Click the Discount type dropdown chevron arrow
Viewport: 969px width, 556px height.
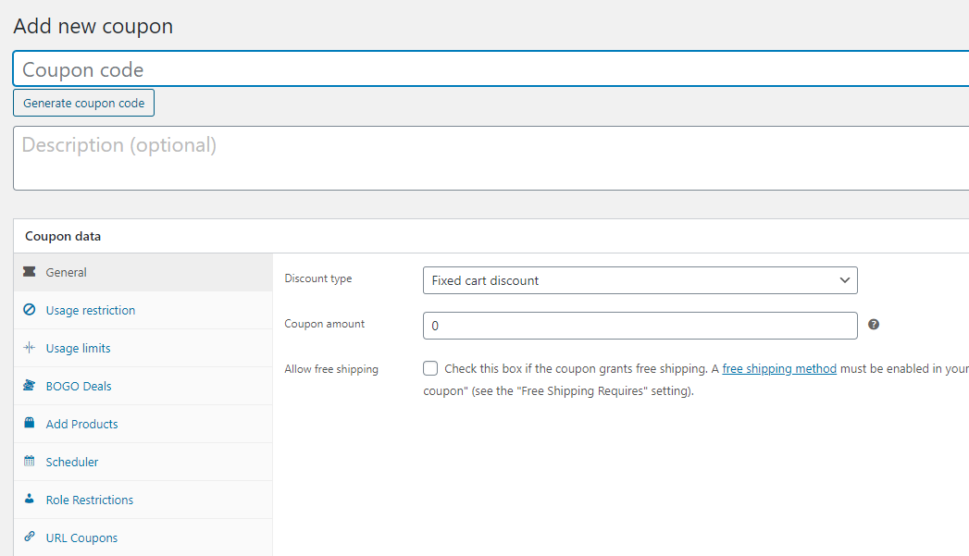point(844,280)
